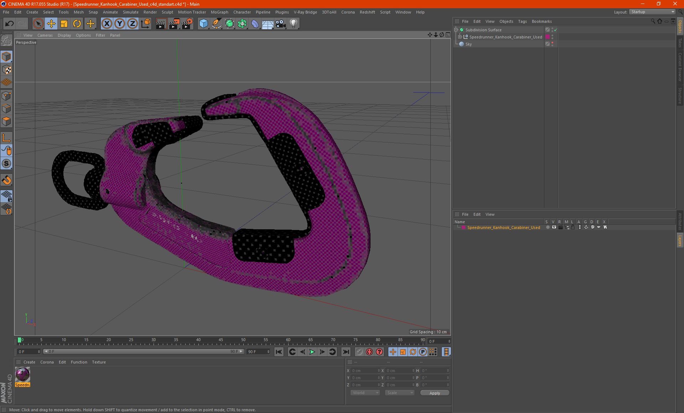The width and height of the screenshot is (684, 413).
Task: Click the Apply button
Action: click(x=435, y=393)
